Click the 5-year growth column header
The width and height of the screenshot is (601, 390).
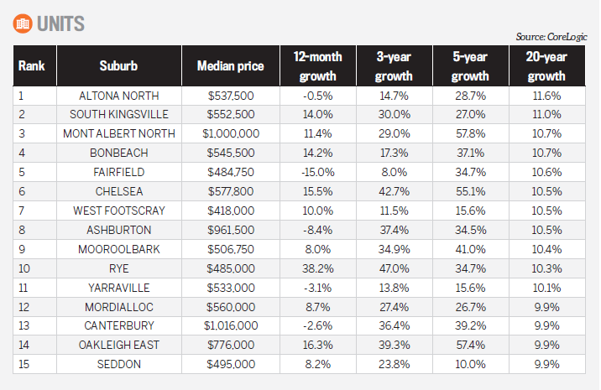(470, 65)
